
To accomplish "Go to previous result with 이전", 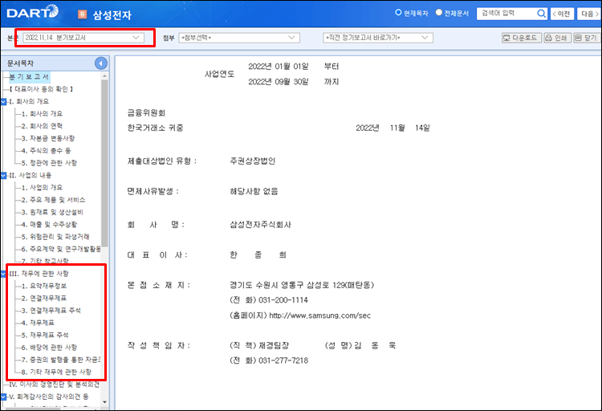I will click(x=562, y=14).
